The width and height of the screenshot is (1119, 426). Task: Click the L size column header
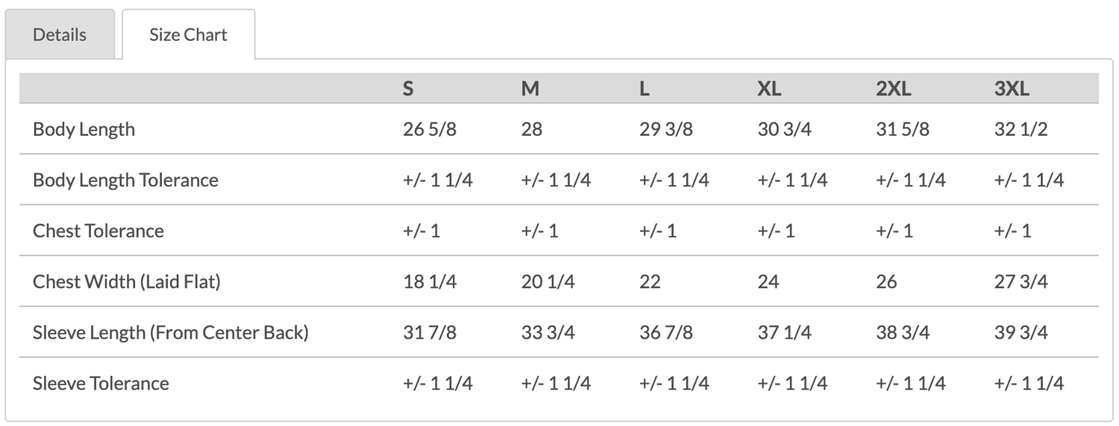[x=645, y=89]
